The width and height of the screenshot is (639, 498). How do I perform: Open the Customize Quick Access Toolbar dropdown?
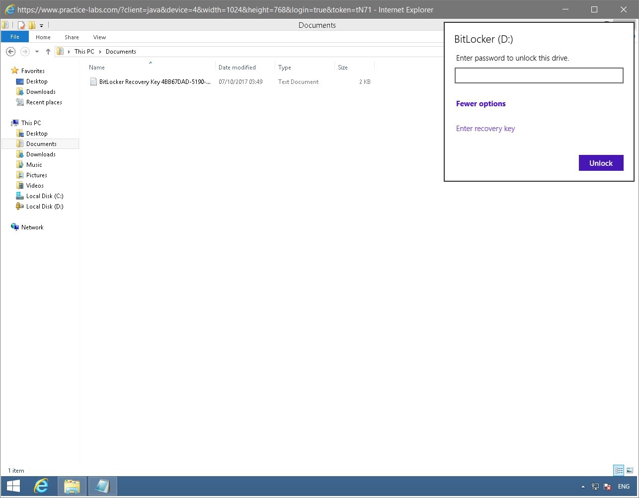coord(41,25)
